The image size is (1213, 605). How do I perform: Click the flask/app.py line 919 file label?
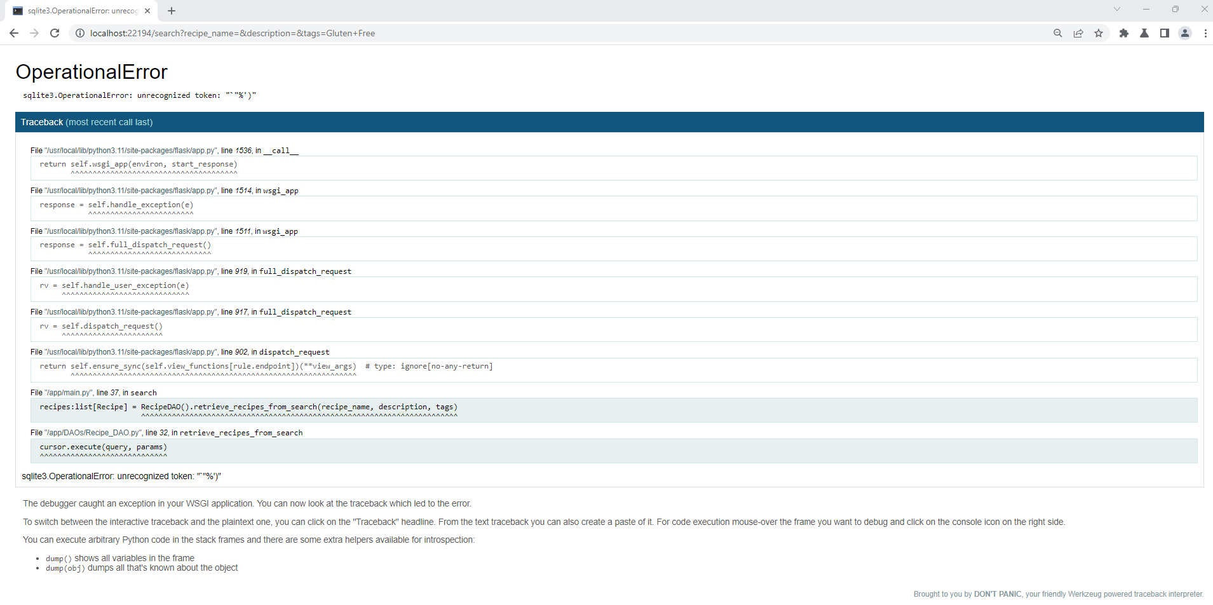(191, 271)
